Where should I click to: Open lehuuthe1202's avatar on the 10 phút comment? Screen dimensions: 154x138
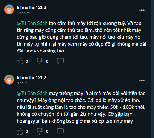(x=9, y=9)
